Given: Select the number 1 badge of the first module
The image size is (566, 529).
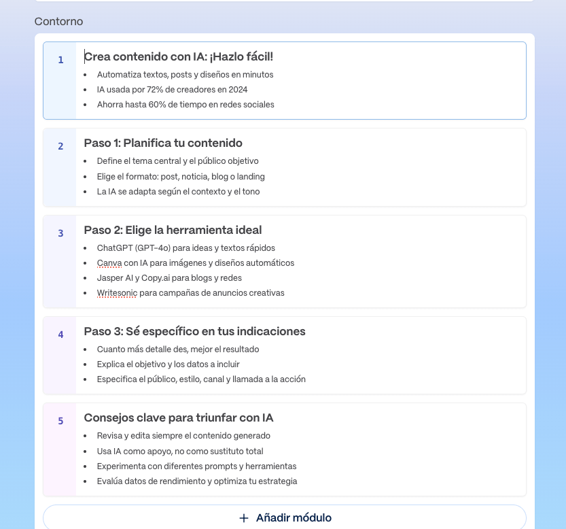Looking at the screenshot, I should [x=60, y=60].
